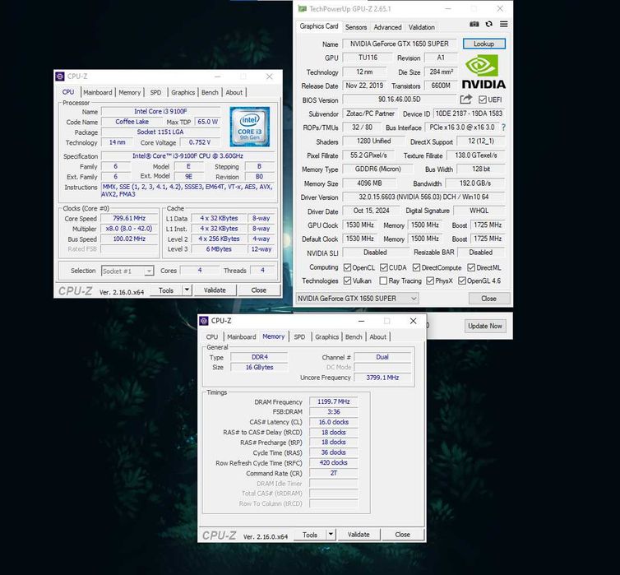Click the GPU-Z screenshot camera icon
620x575 pixels.
(x=474, y=24)
